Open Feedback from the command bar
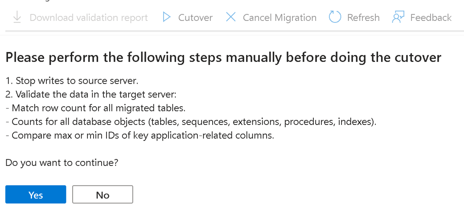Image resolution: width=464 pixels, height=205 pixels. click(431, 18)
